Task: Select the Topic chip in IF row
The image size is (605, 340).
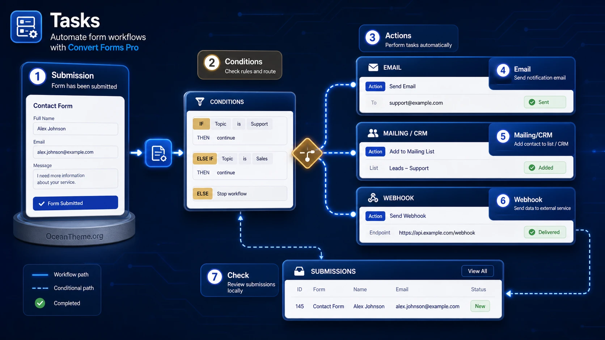Action: click(220, 124)
